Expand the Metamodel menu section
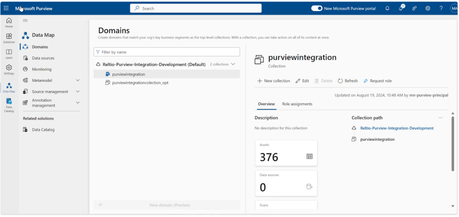 pyautogui.click(x=78, y=80)
